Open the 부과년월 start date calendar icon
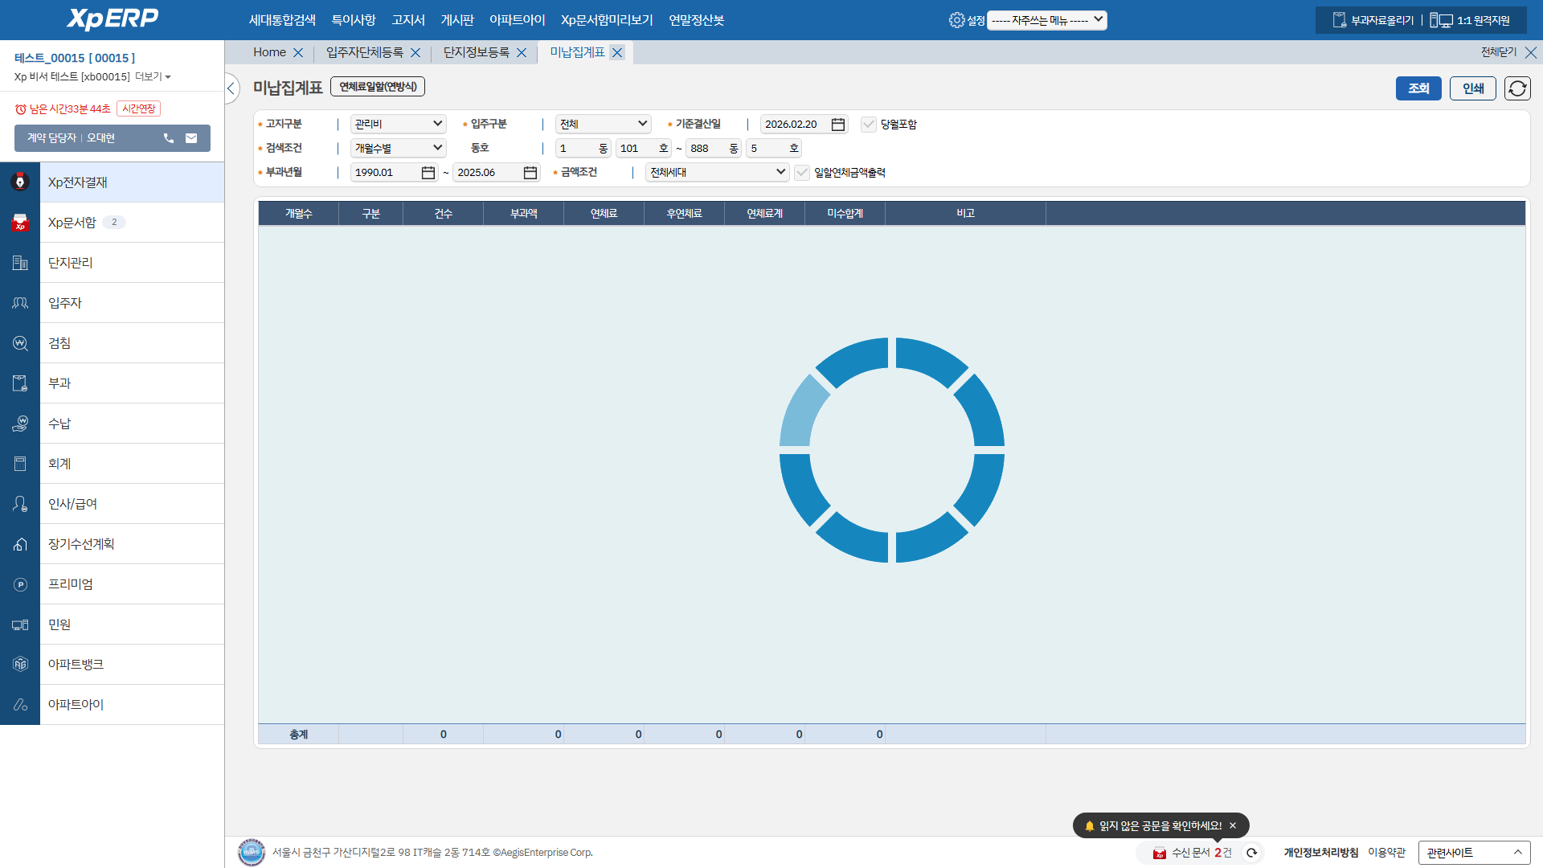This screenshot has height=868, width=1543. [x=428, y=173]
